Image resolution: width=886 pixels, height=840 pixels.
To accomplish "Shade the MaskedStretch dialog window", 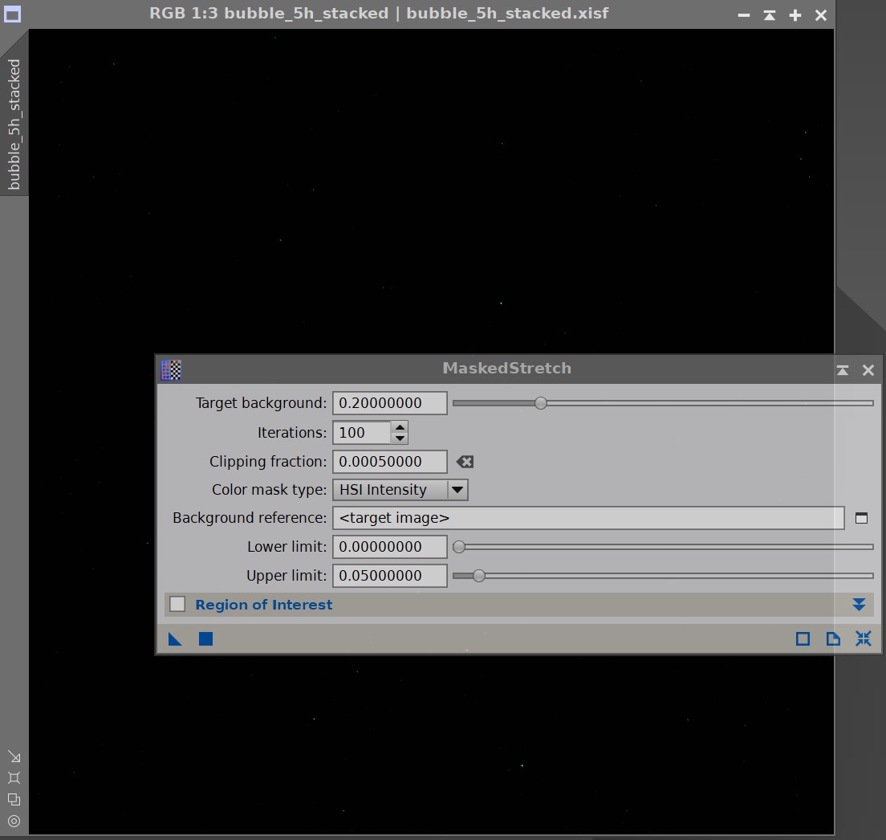I will (843, 369).
